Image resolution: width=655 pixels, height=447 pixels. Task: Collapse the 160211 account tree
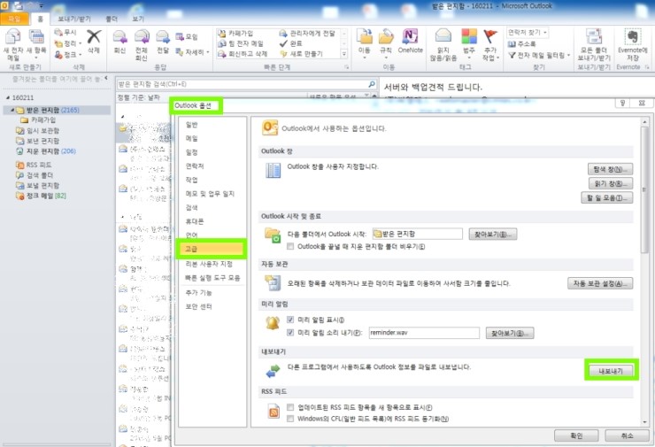pyautogui.click(x=7, y=97)
